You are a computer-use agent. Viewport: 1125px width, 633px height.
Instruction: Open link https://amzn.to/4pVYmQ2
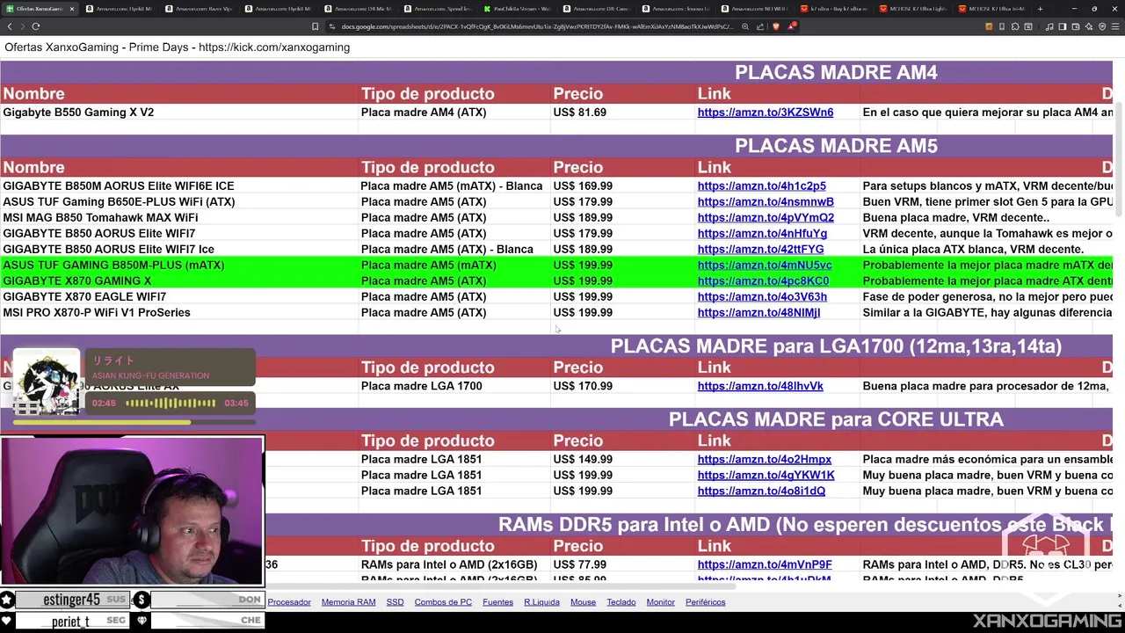(x=766, y=218)
